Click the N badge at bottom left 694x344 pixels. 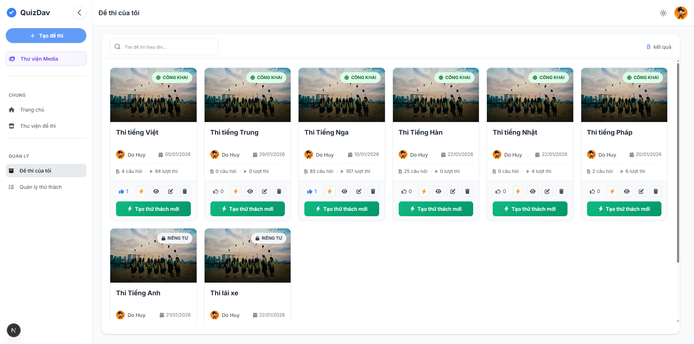(x=14, y=330)
